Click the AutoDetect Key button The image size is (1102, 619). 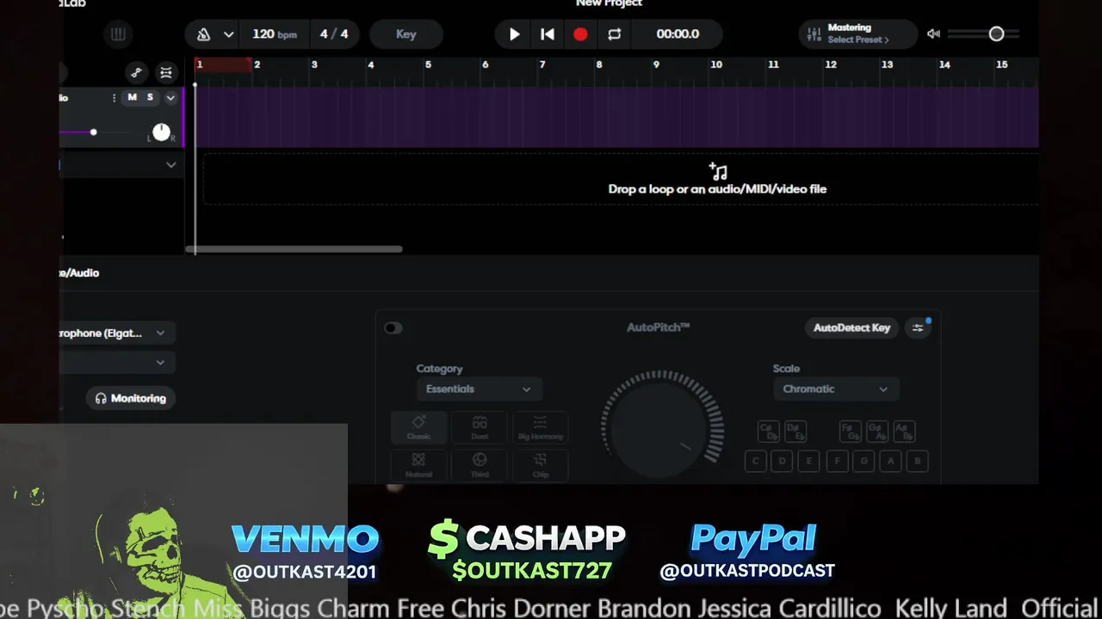coord(851,328)
